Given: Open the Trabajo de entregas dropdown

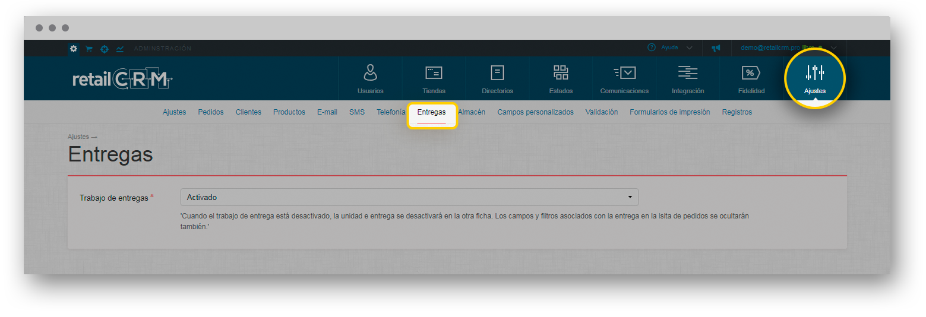Looking at the screenshot, I should 409,197.
